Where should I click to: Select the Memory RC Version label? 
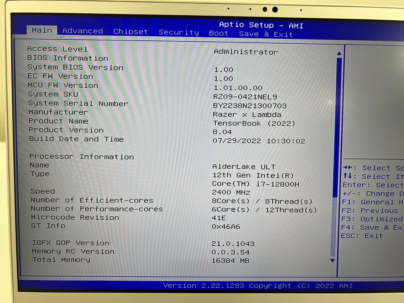[x=73, y=251]
